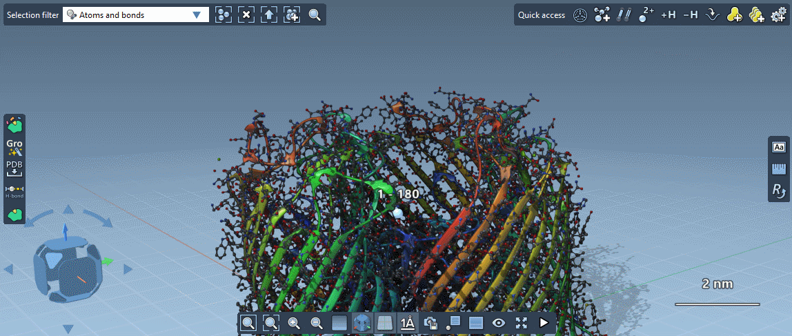
Task: Click the screenshot camera save icon
Action: (430, 323)
